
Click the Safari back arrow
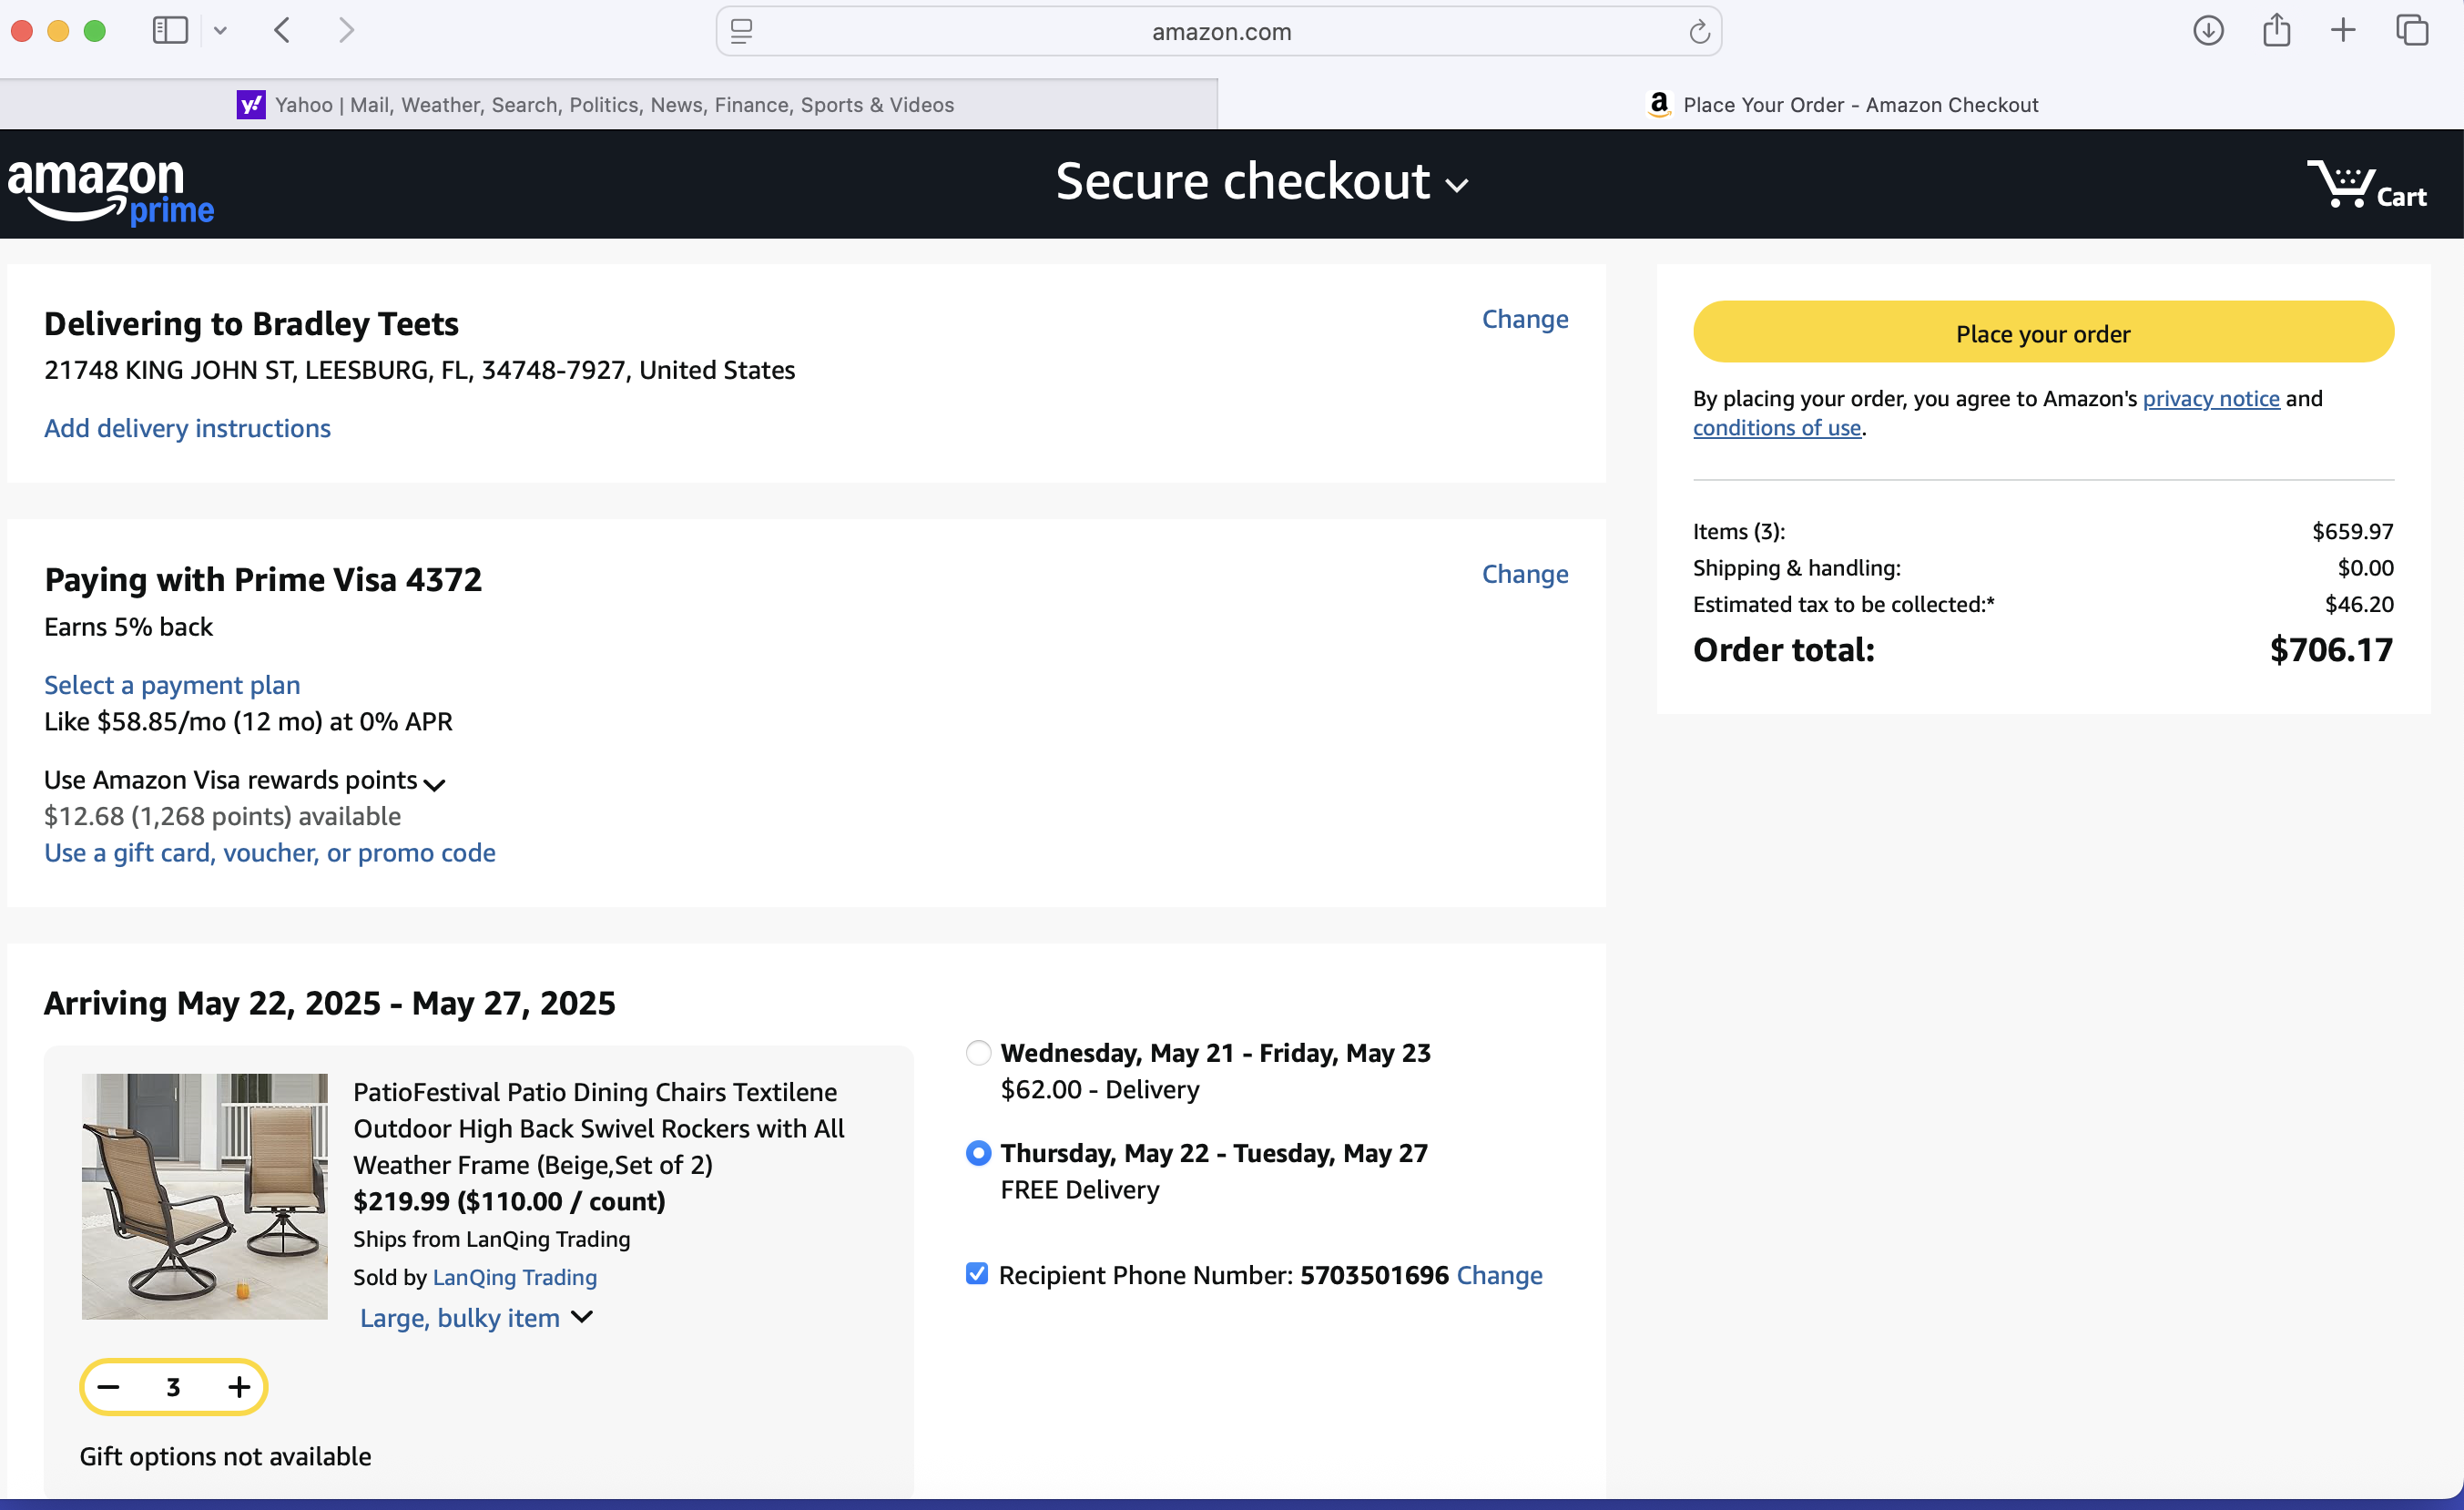point(283,31)
